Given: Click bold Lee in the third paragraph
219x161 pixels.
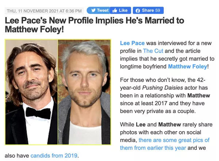Looking at the screenshot, I should tap(141, 125).
